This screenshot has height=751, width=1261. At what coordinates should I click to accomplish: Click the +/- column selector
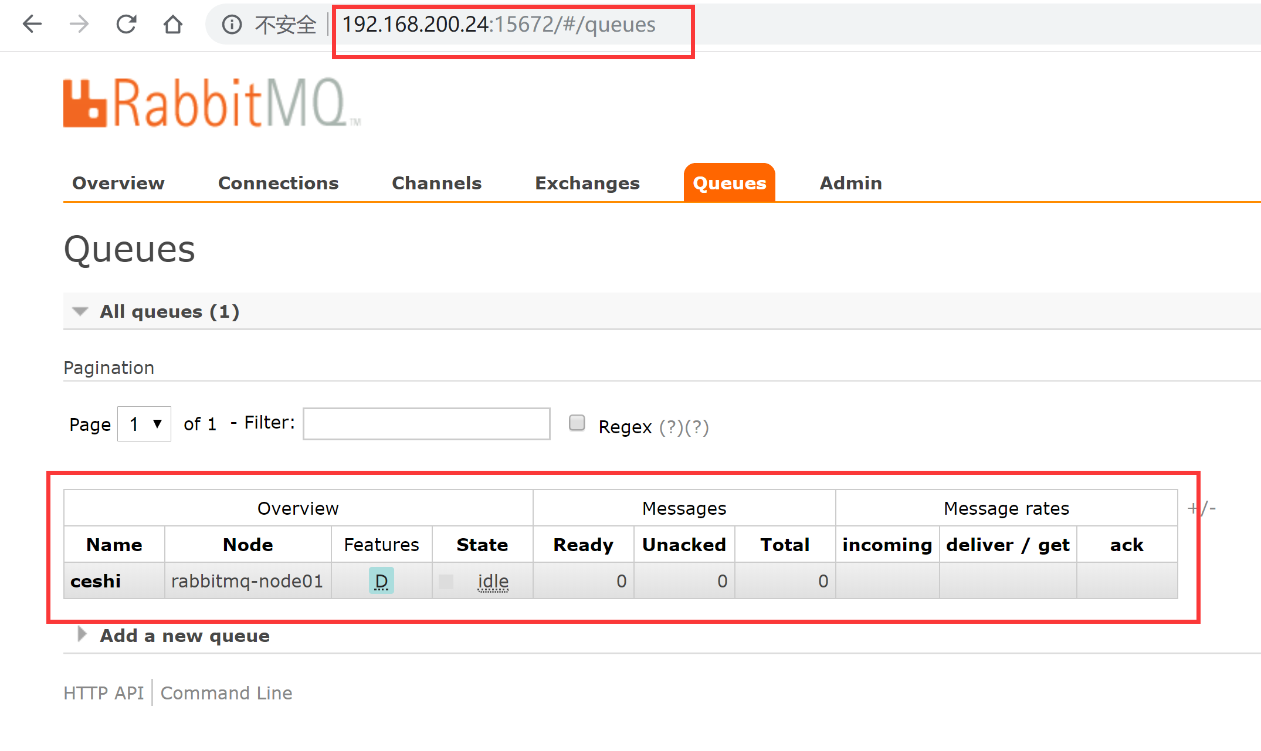pos(1202,508)
